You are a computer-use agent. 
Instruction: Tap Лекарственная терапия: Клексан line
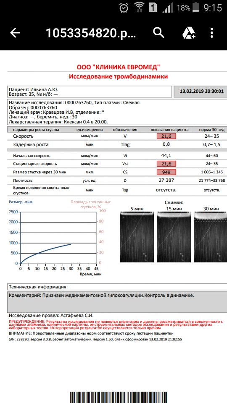click(x=58, y=122)
